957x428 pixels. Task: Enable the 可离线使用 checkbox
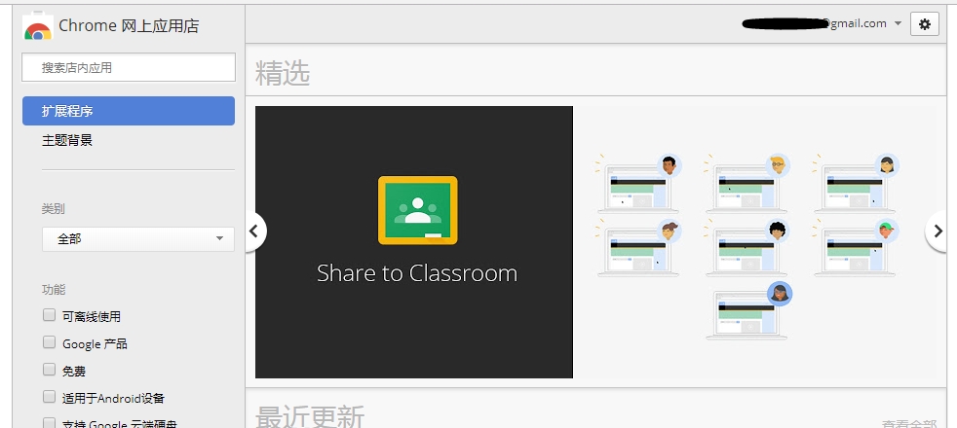point(49,315)
